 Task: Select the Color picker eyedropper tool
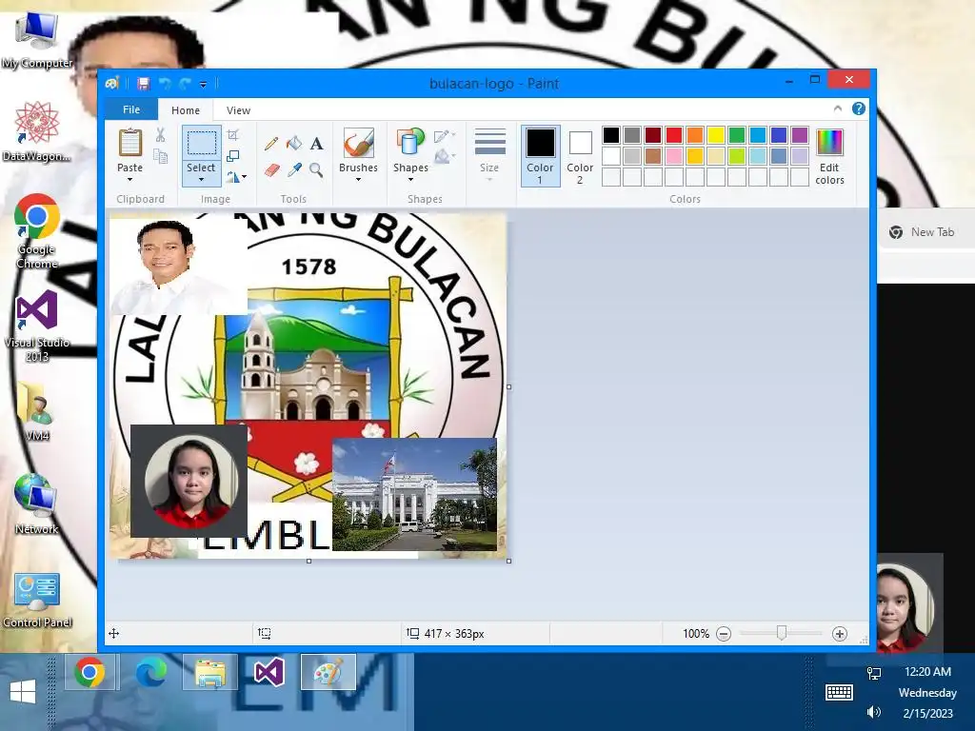294,169
